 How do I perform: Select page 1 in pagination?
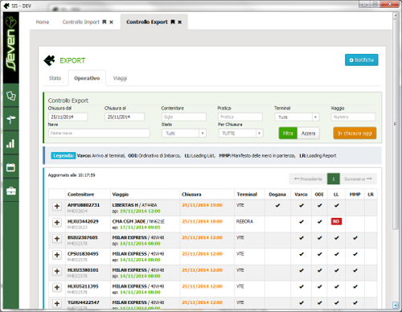pyautogui.click(x=334, y=179)
